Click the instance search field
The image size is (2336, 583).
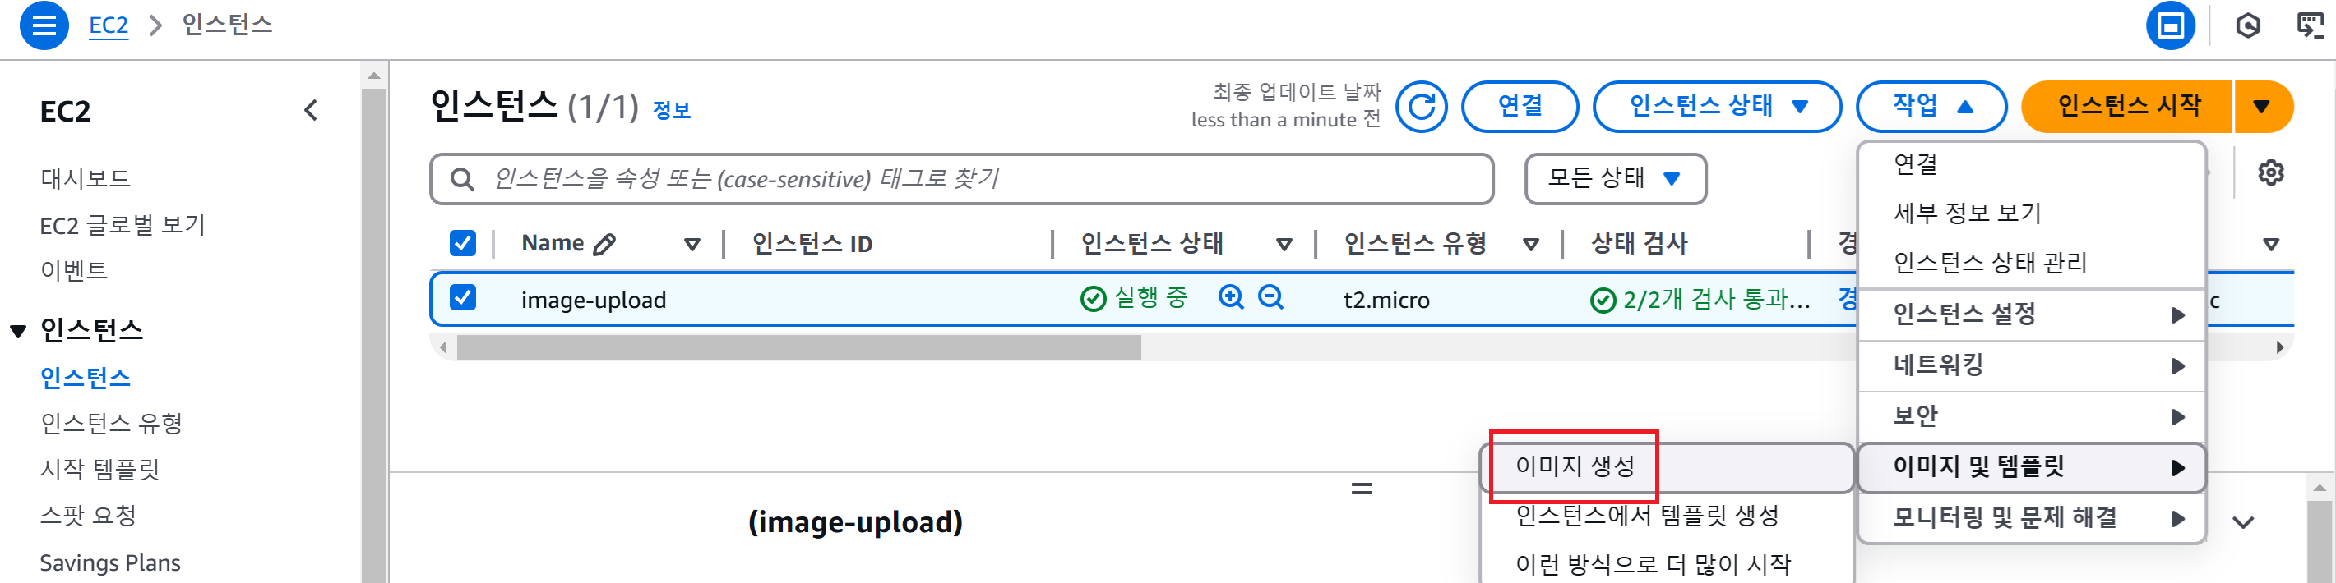point(961,179)
